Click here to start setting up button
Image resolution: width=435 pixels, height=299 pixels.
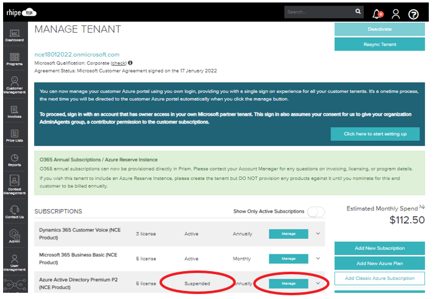(x=375, y=134)
